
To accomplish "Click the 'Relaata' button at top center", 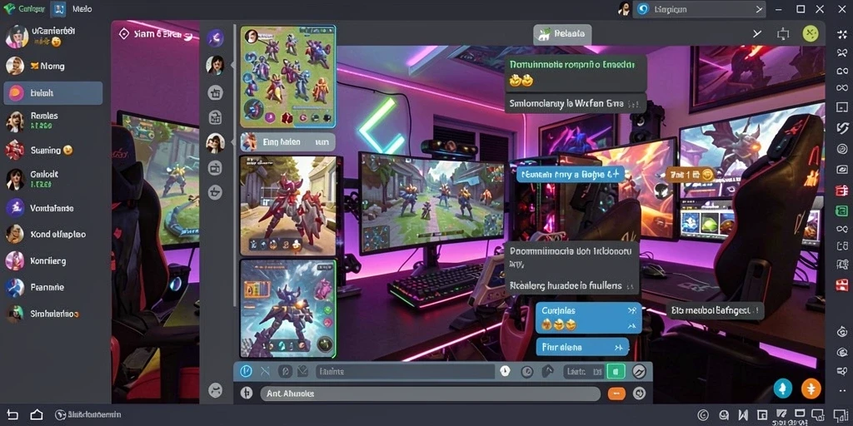I will point(562,34).
